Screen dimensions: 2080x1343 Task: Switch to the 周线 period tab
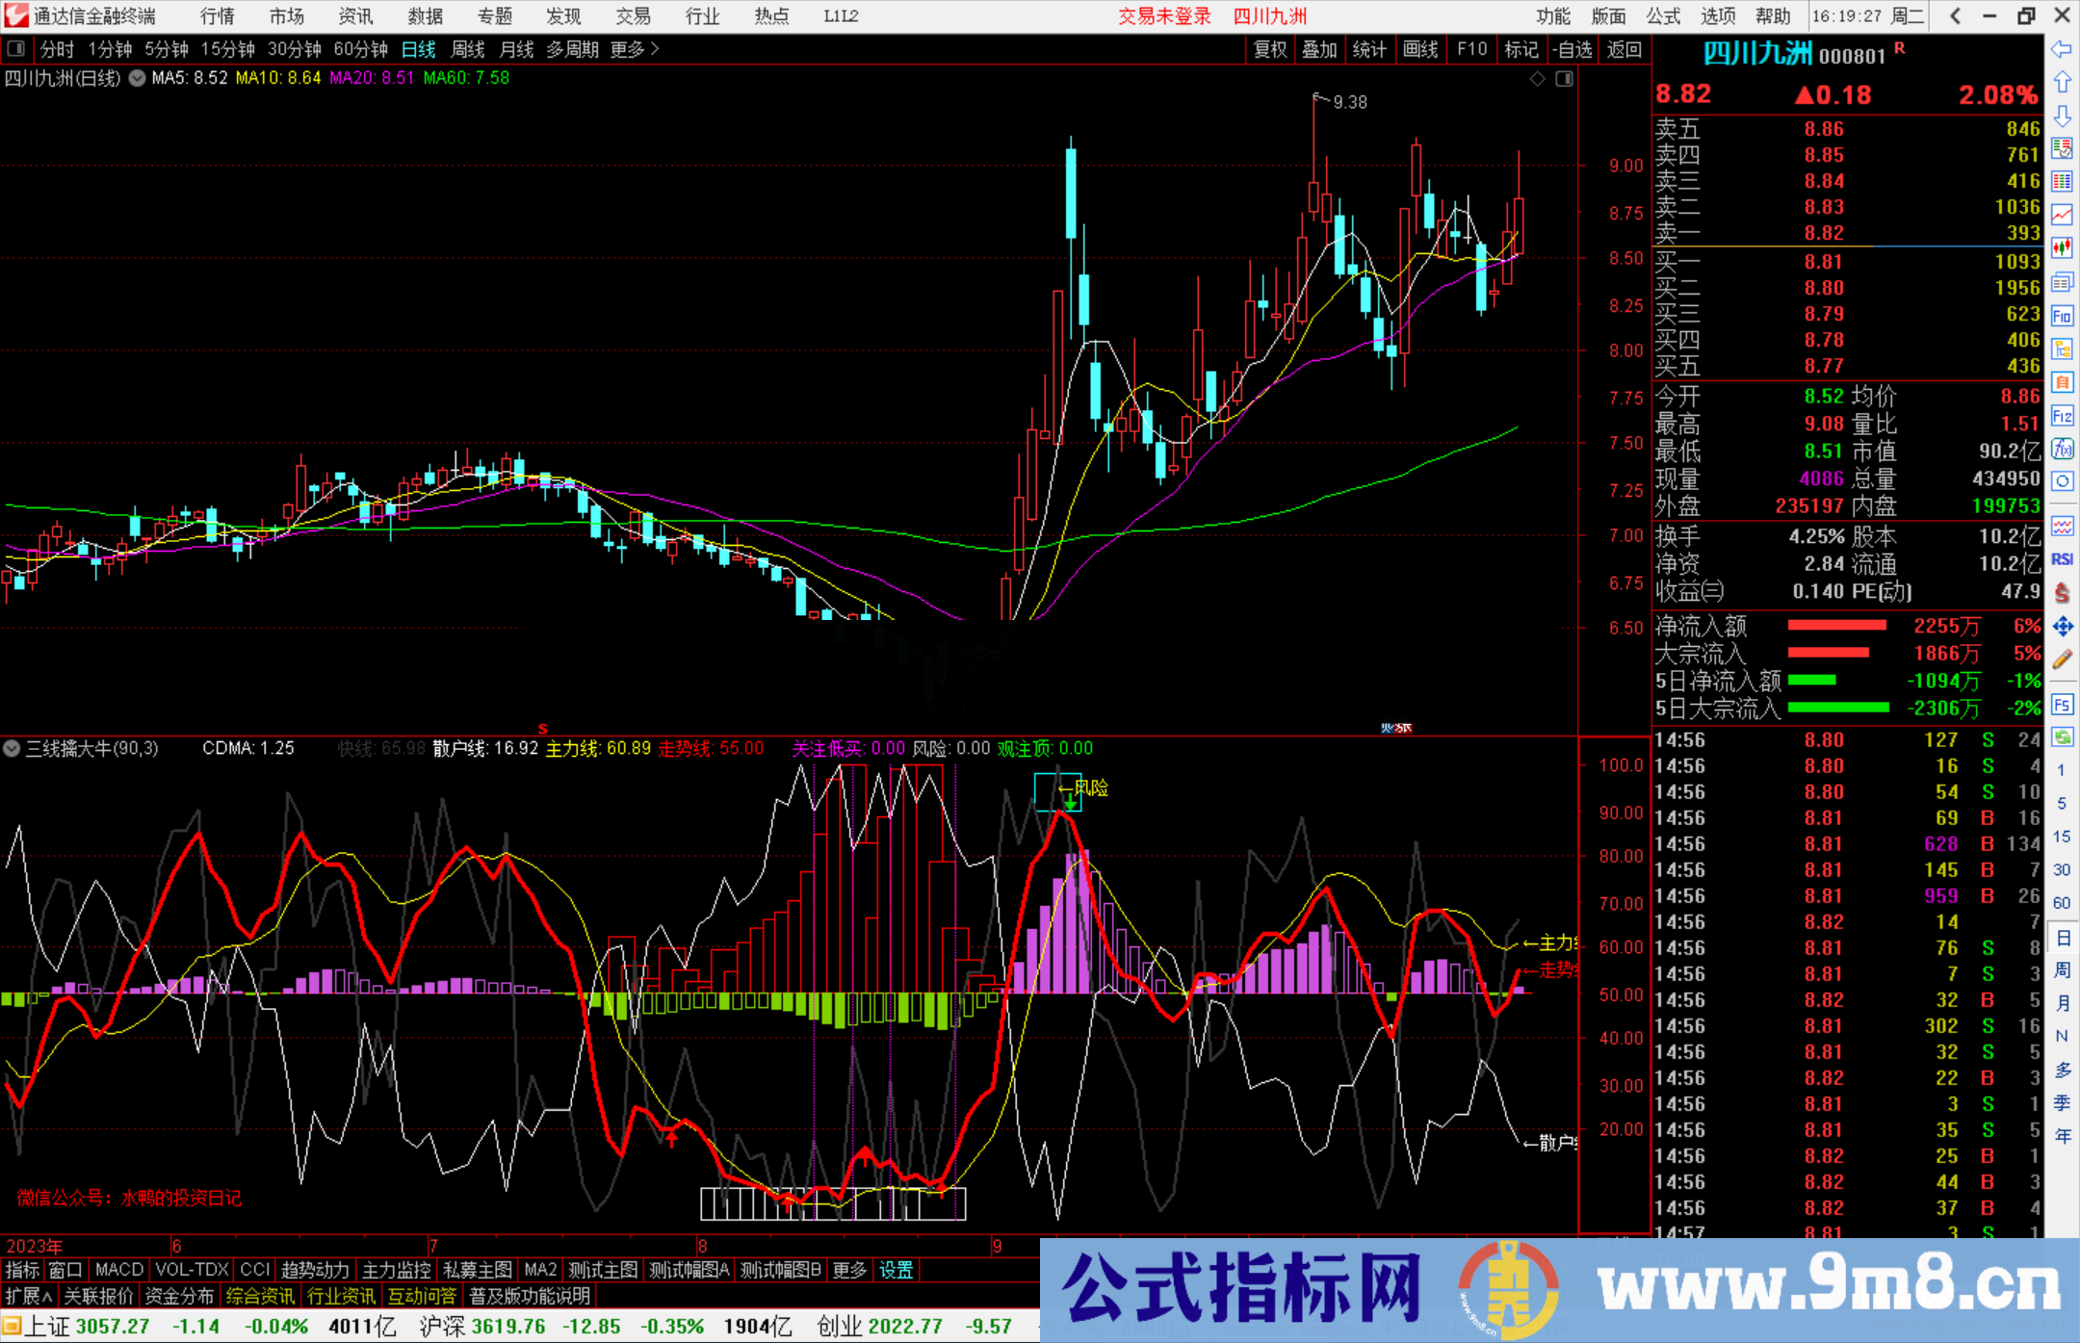tap(468, 49)
